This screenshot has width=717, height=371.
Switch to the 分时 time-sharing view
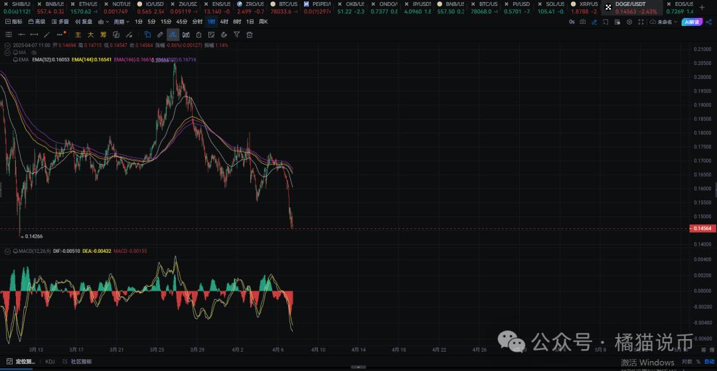click(x=197, y=21)
